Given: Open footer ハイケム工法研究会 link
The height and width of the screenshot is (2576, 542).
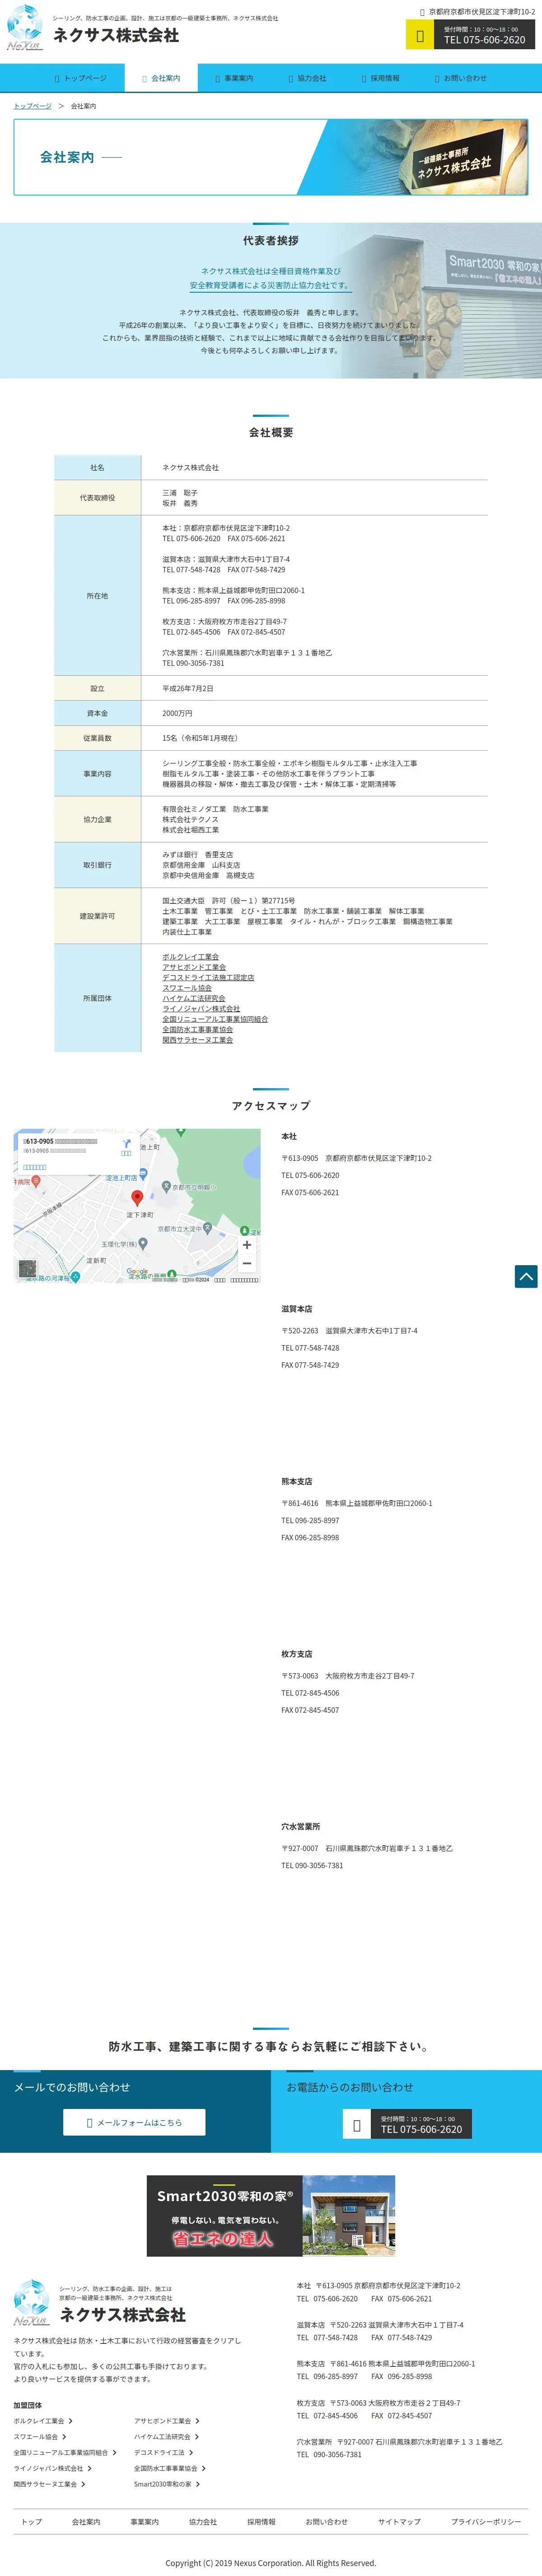Looking at the screenshot, I should (167, 2437).
